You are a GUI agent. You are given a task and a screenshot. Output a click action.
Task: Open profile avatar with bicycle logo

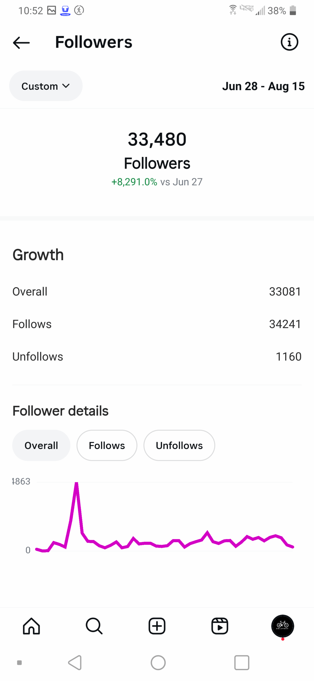point(282,626)
